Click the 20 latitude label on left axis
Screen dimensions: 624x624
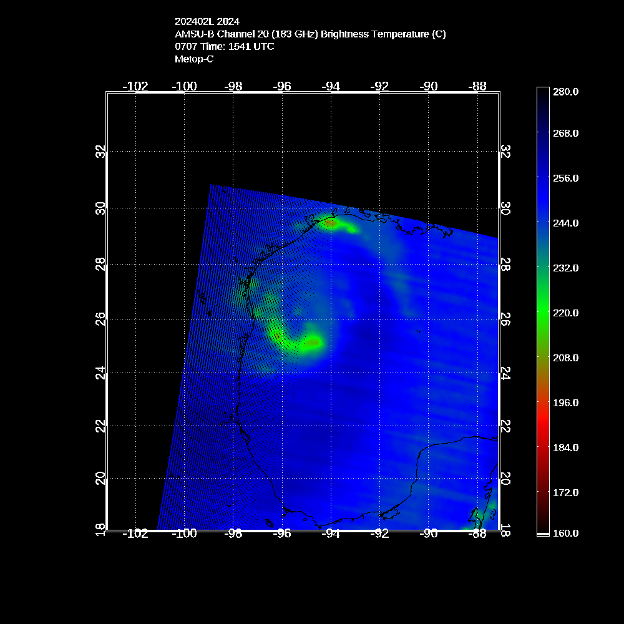pyautogui.click(x=100, y=478)
